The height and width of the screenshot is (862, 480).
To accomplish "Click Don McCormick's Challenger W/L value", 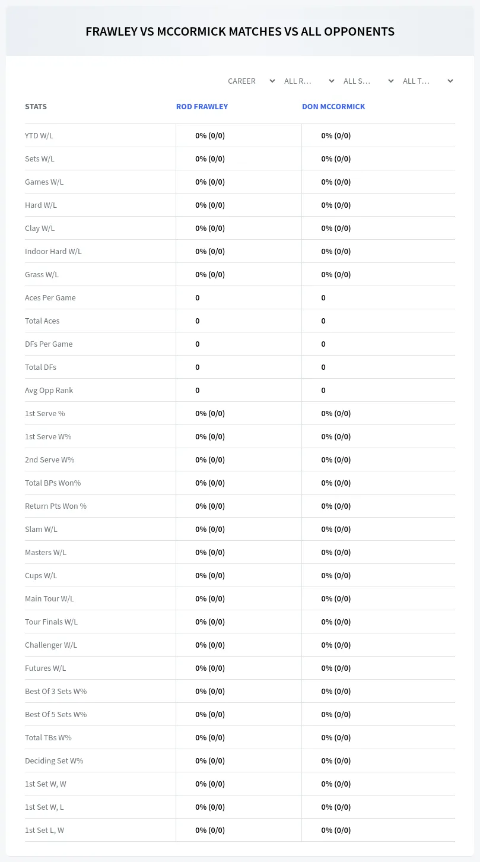I will [336, 645].
